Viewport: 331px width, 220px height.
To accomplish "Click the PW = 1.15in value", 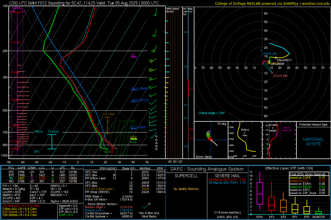I will click(10, 186).
